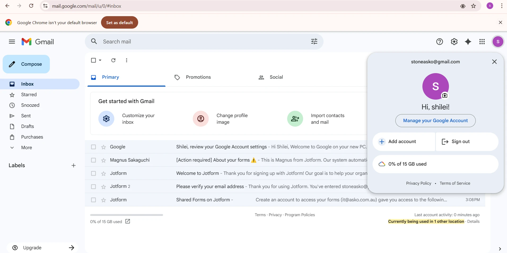The height and width of the screenshot is (253, 507).
Task: Open the Sent folder
Action: click(40, 116)
